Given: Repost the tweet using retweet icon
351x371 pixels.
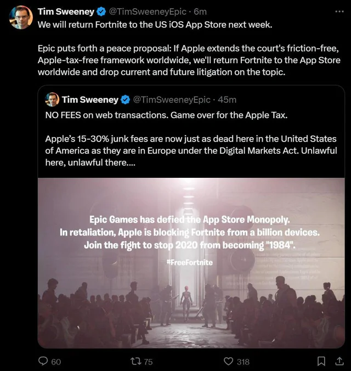Looking at the screenshot, I should (136, 361).
